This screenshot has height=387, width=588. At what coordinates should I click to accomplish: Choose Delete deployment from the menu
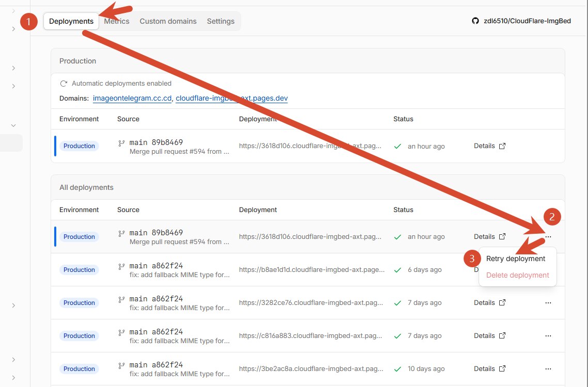pyautogui.click(x=517, y=275)
